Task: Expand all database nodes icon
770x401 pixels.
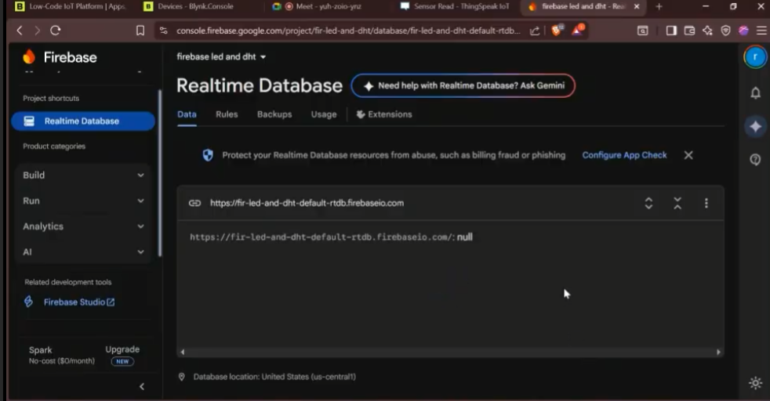Action: (x=648, y=203)
